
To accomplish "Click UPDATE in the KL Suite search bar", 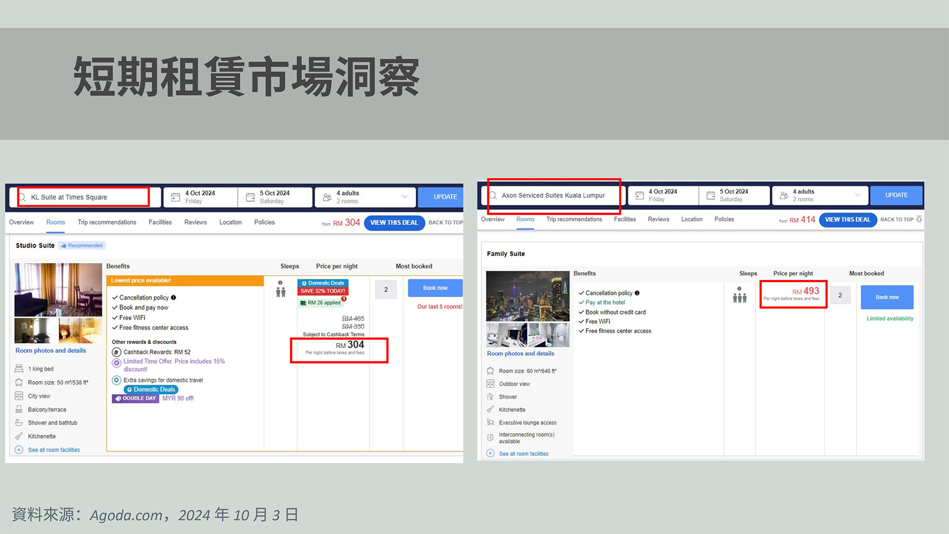I will 441,197.
